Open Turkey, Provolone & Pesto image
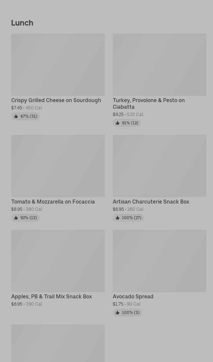This screenshot has height=362, width=213. tap(159, 65)
